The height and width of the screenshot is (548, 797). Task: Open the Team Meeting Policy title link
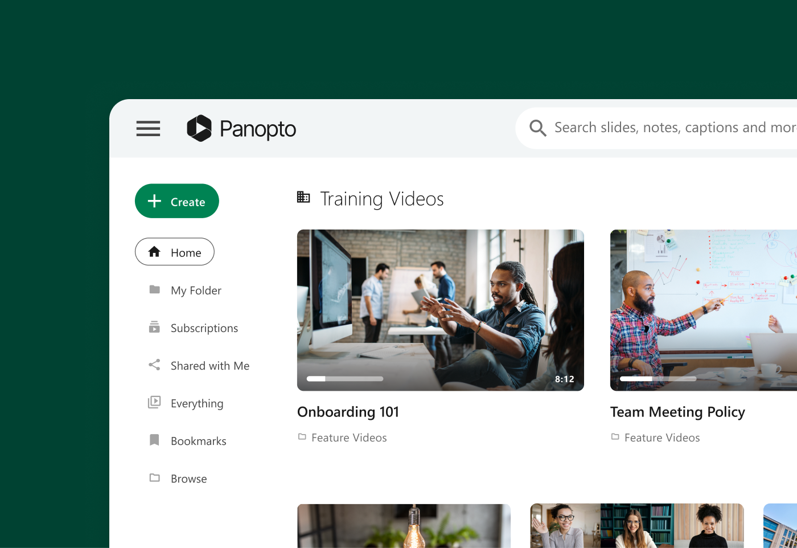pyautogui.click(x=677, y=412)
